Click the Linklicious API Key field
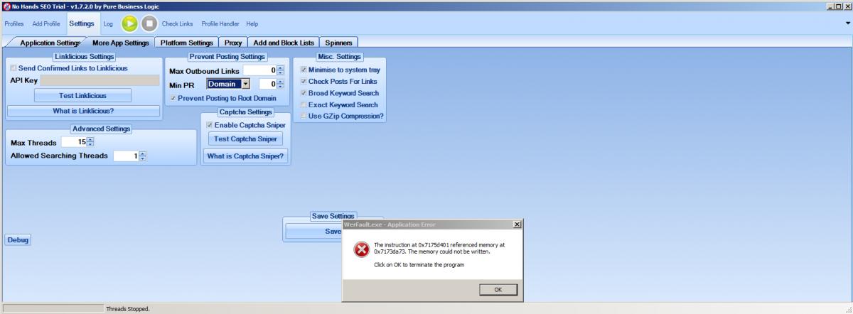 coord(100,80)
